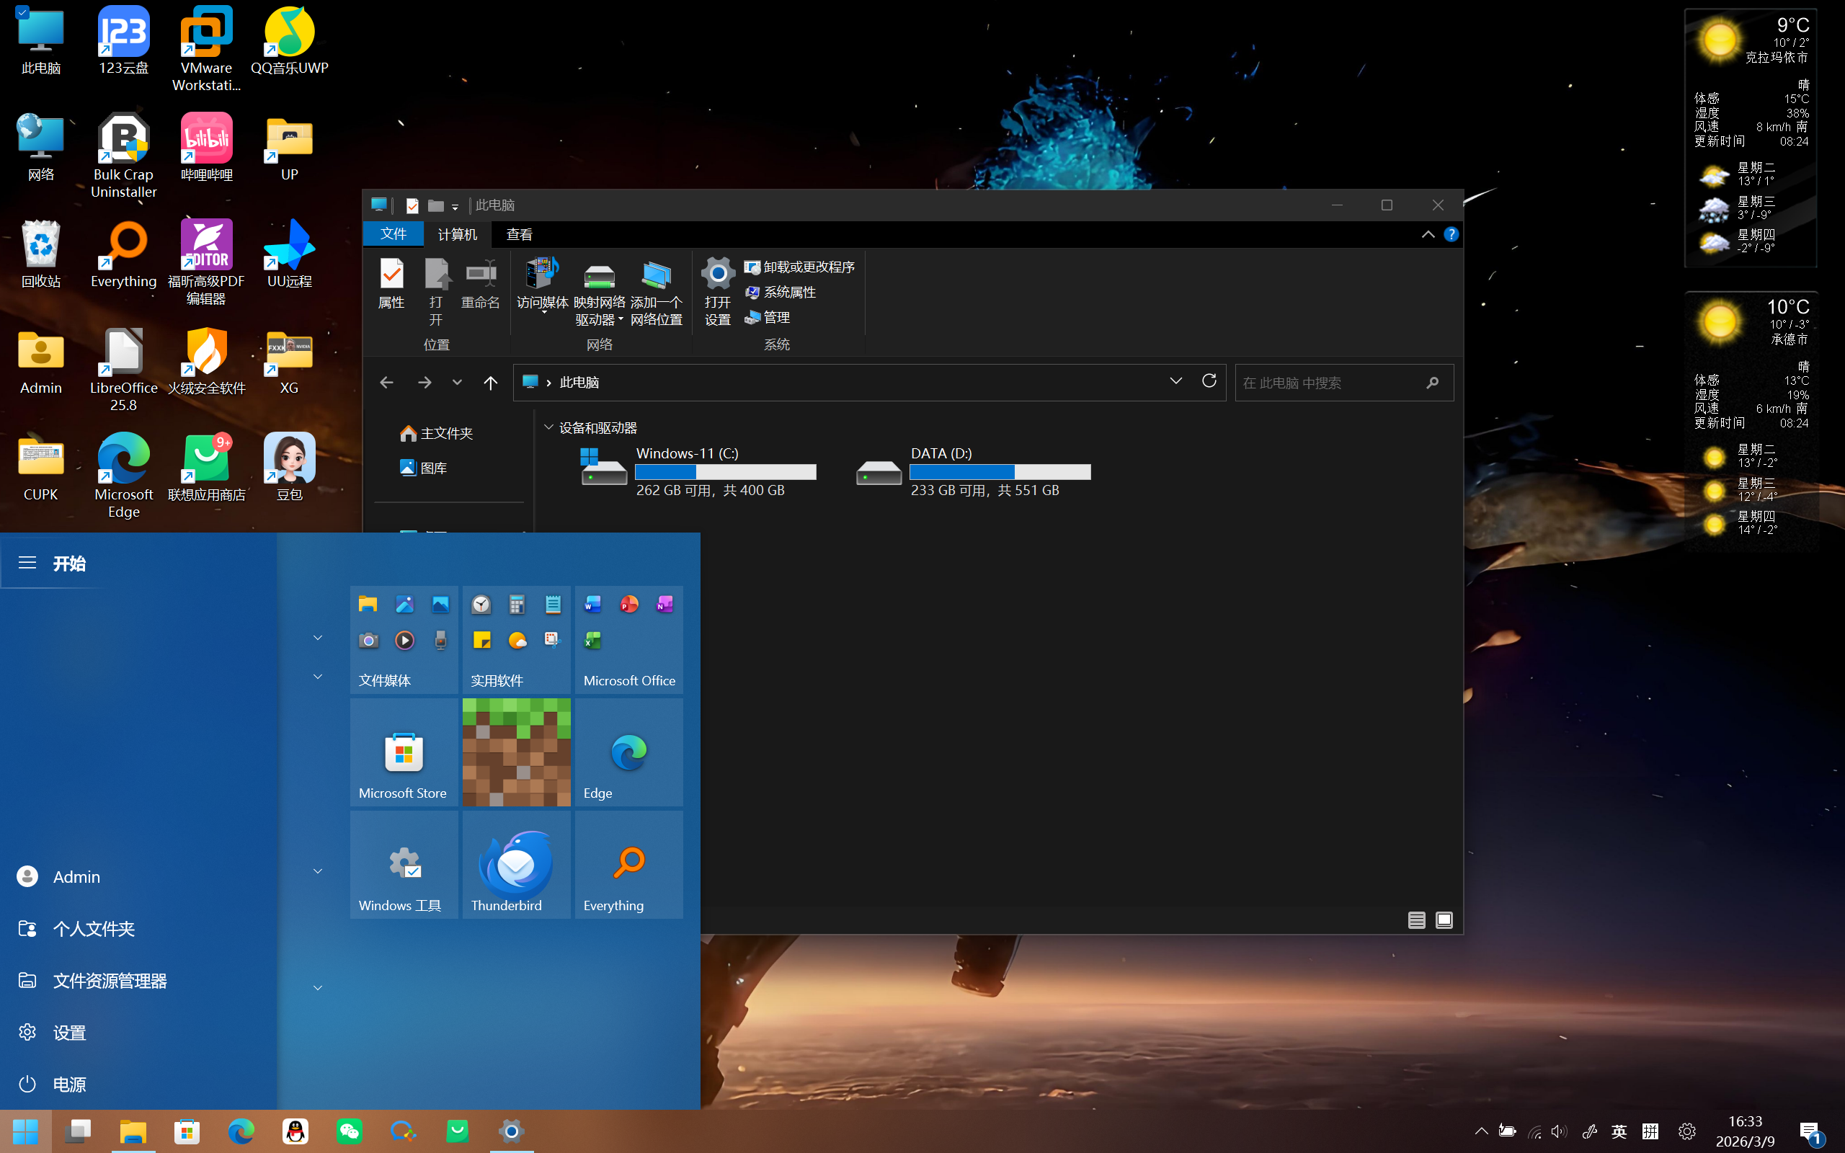Select 图库 in the navigation pane
Viewport: 1845px width, 1153px height.
[x=424, y=468]
